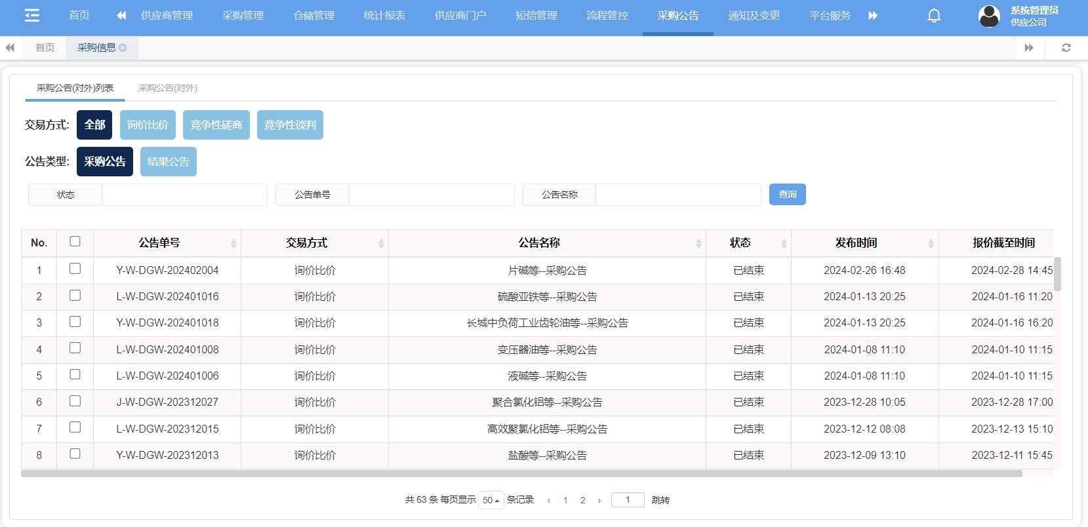The height and width of the screenshot is (527, 1088).
Task: Click the table horizontal scrollbar
Action: [x=521, y=473]
